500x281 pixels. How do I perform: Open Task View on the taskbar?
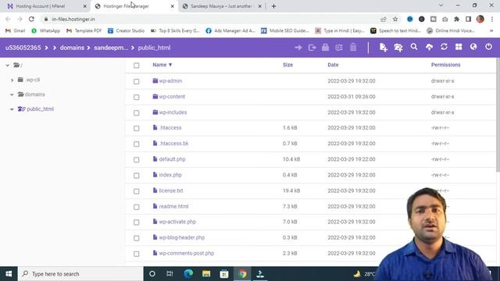coord(170,274)
